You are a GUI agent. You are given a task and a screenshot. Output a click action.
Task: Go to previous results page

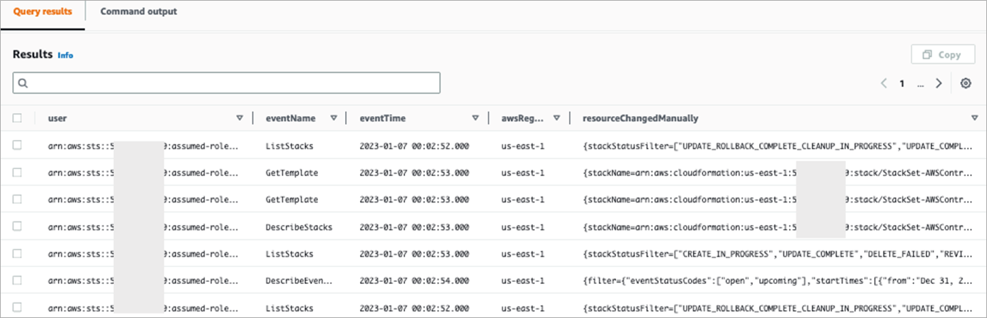point(884,83)
